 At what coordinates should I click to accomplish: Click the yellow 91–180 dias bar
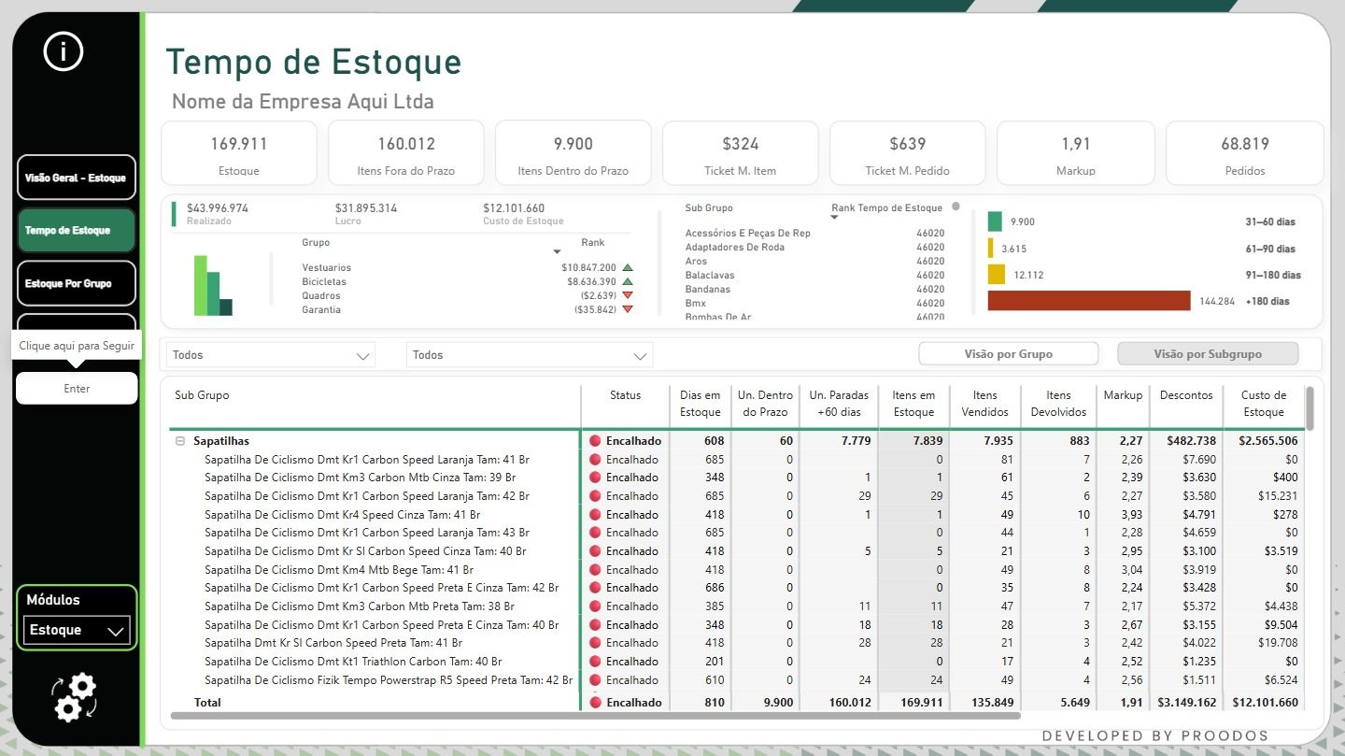(997, 275)
